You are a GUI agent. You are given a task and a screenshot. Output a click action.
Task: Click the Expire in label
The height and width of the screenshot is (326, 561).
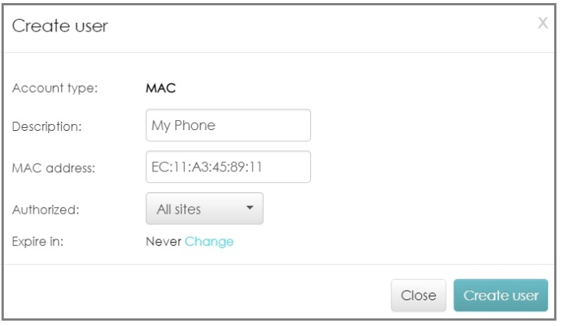click(x=36, y=242)
